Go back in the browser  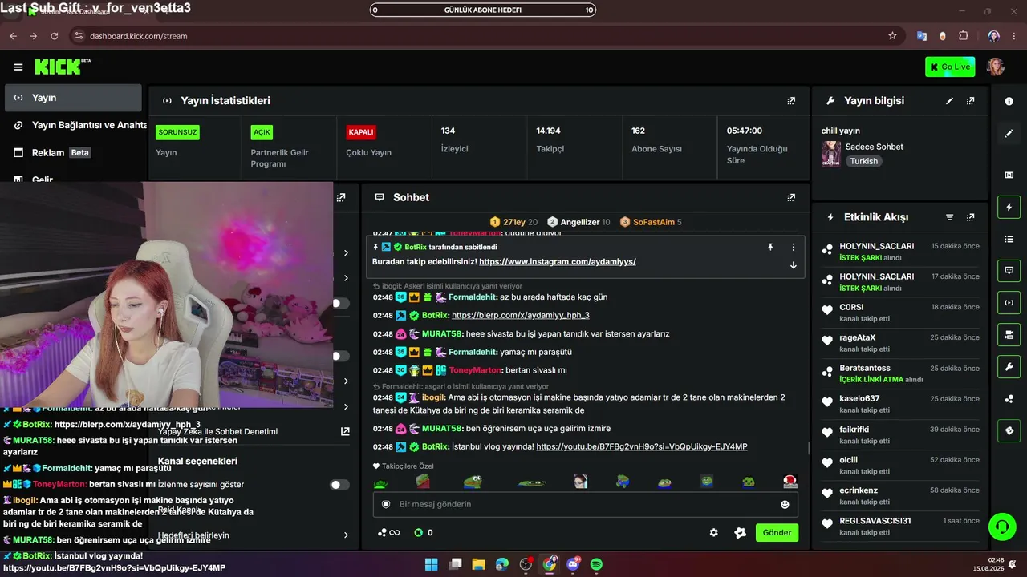[x=13, y=36]
